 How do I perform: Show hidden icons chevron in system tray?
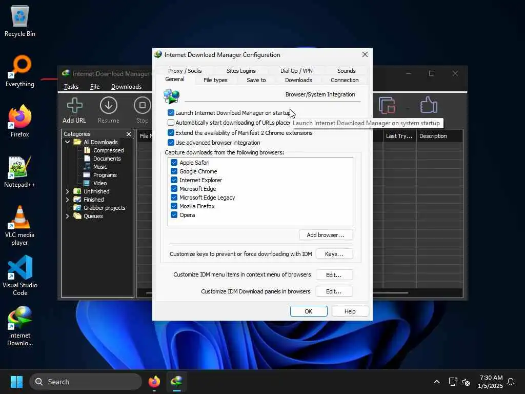coord(437,382)
